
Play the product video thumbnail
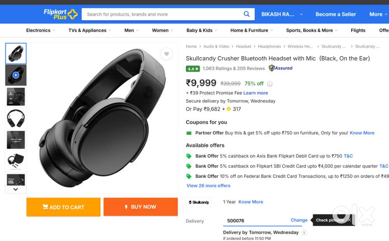[x=16, y=75]
